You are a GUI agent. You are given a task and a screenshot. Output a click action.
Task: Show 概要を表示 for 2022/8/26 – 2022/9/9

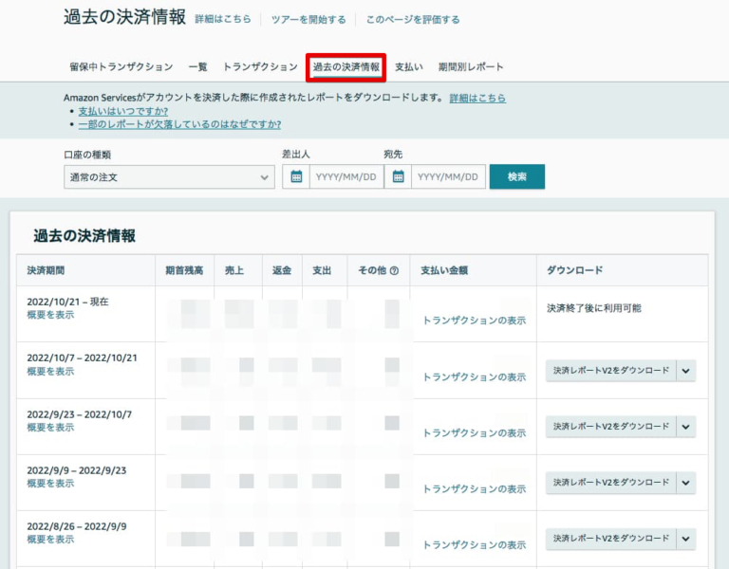click(50, 540)
